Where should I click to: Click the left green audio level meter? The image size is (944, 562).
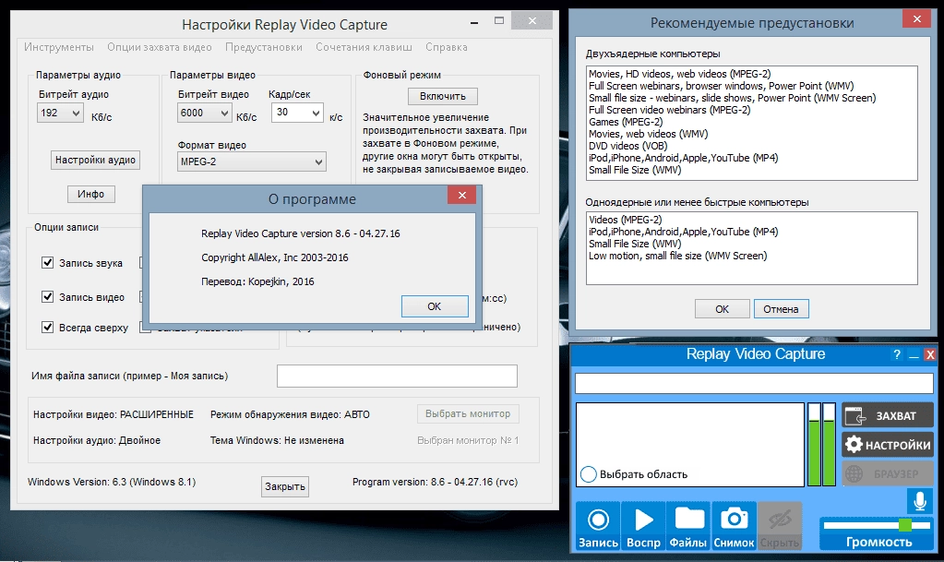click(814, 445)
